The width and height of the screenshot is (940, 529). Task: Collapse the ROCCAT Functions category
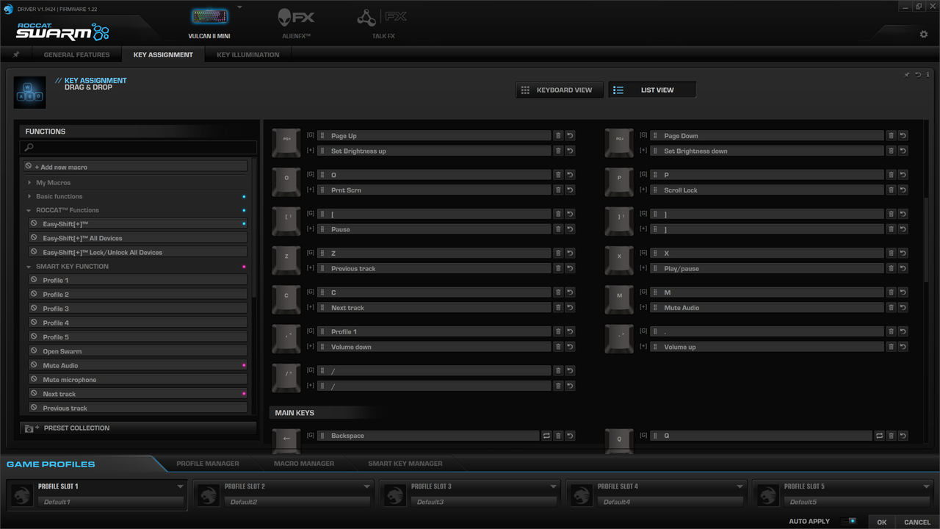click(x=29, y=211)
